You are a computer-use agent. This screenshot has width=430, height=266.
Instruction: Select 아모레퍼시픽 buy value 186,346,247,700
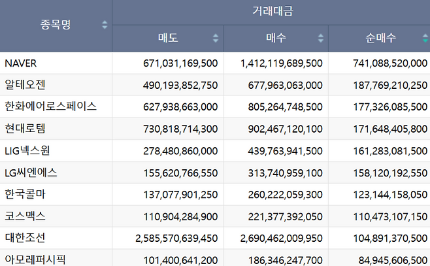[x=285, y=260]
